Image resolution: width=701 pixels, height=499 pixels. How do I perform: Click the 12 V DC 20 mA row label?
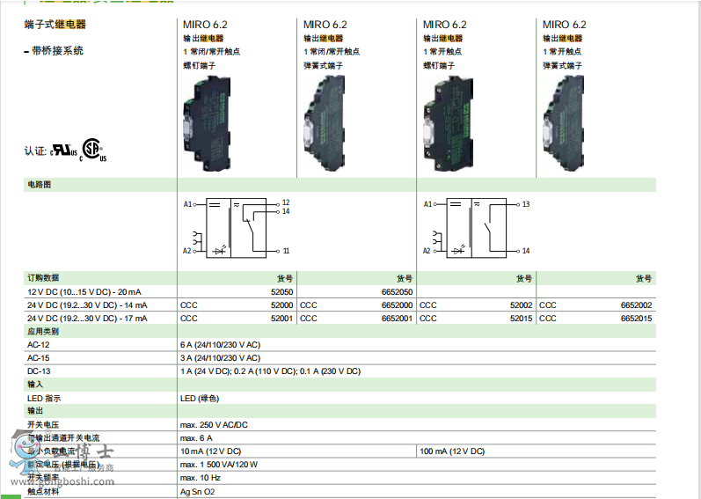(84, 292)
